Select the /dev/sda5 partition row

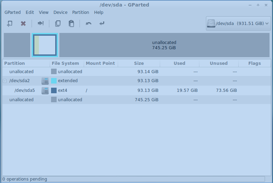coord(136,90)
